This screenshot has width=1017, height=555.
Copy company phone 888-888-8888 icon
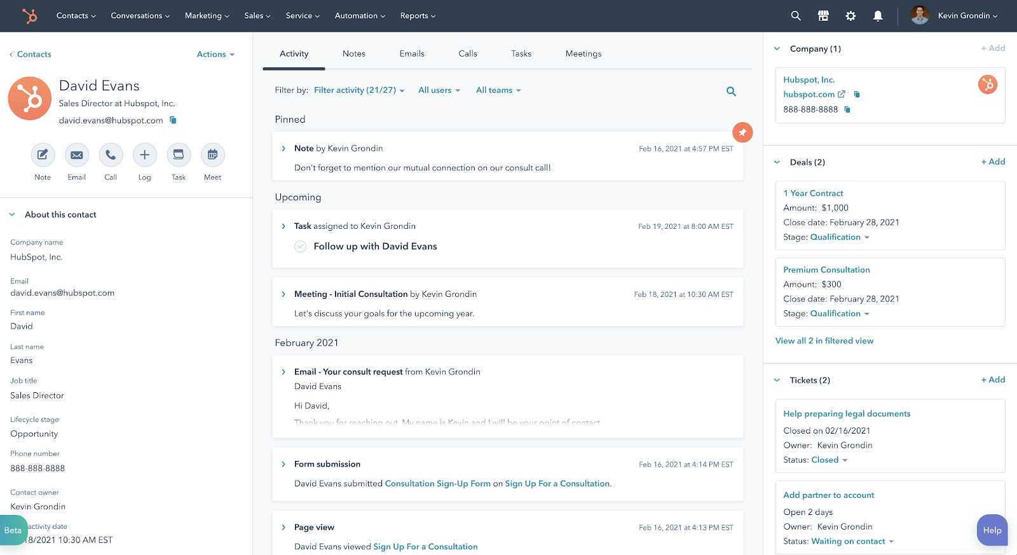coord(847,109)
